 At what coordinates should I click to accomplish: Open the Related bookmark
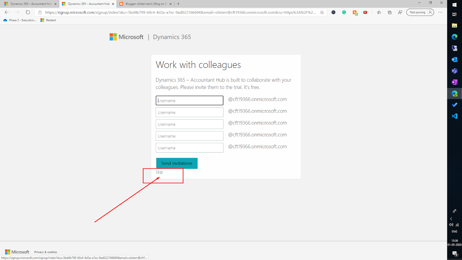[x=48, y=20]
